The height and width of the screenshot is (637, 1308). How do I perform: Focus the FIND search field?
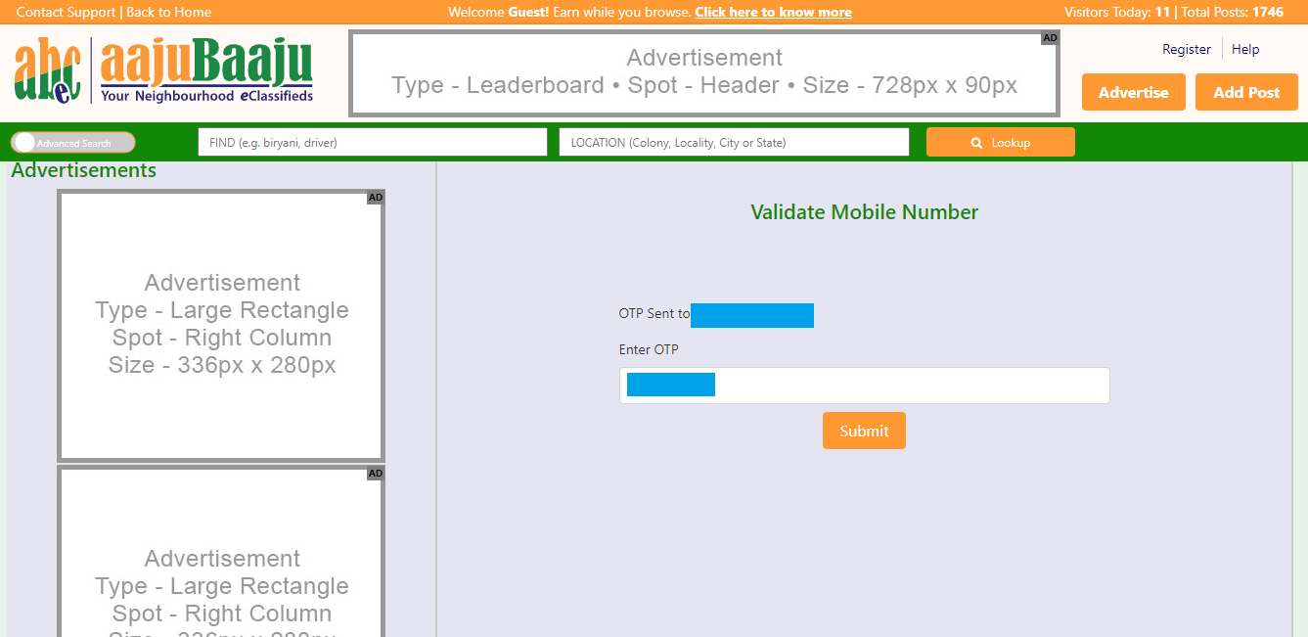pos(372,142)
